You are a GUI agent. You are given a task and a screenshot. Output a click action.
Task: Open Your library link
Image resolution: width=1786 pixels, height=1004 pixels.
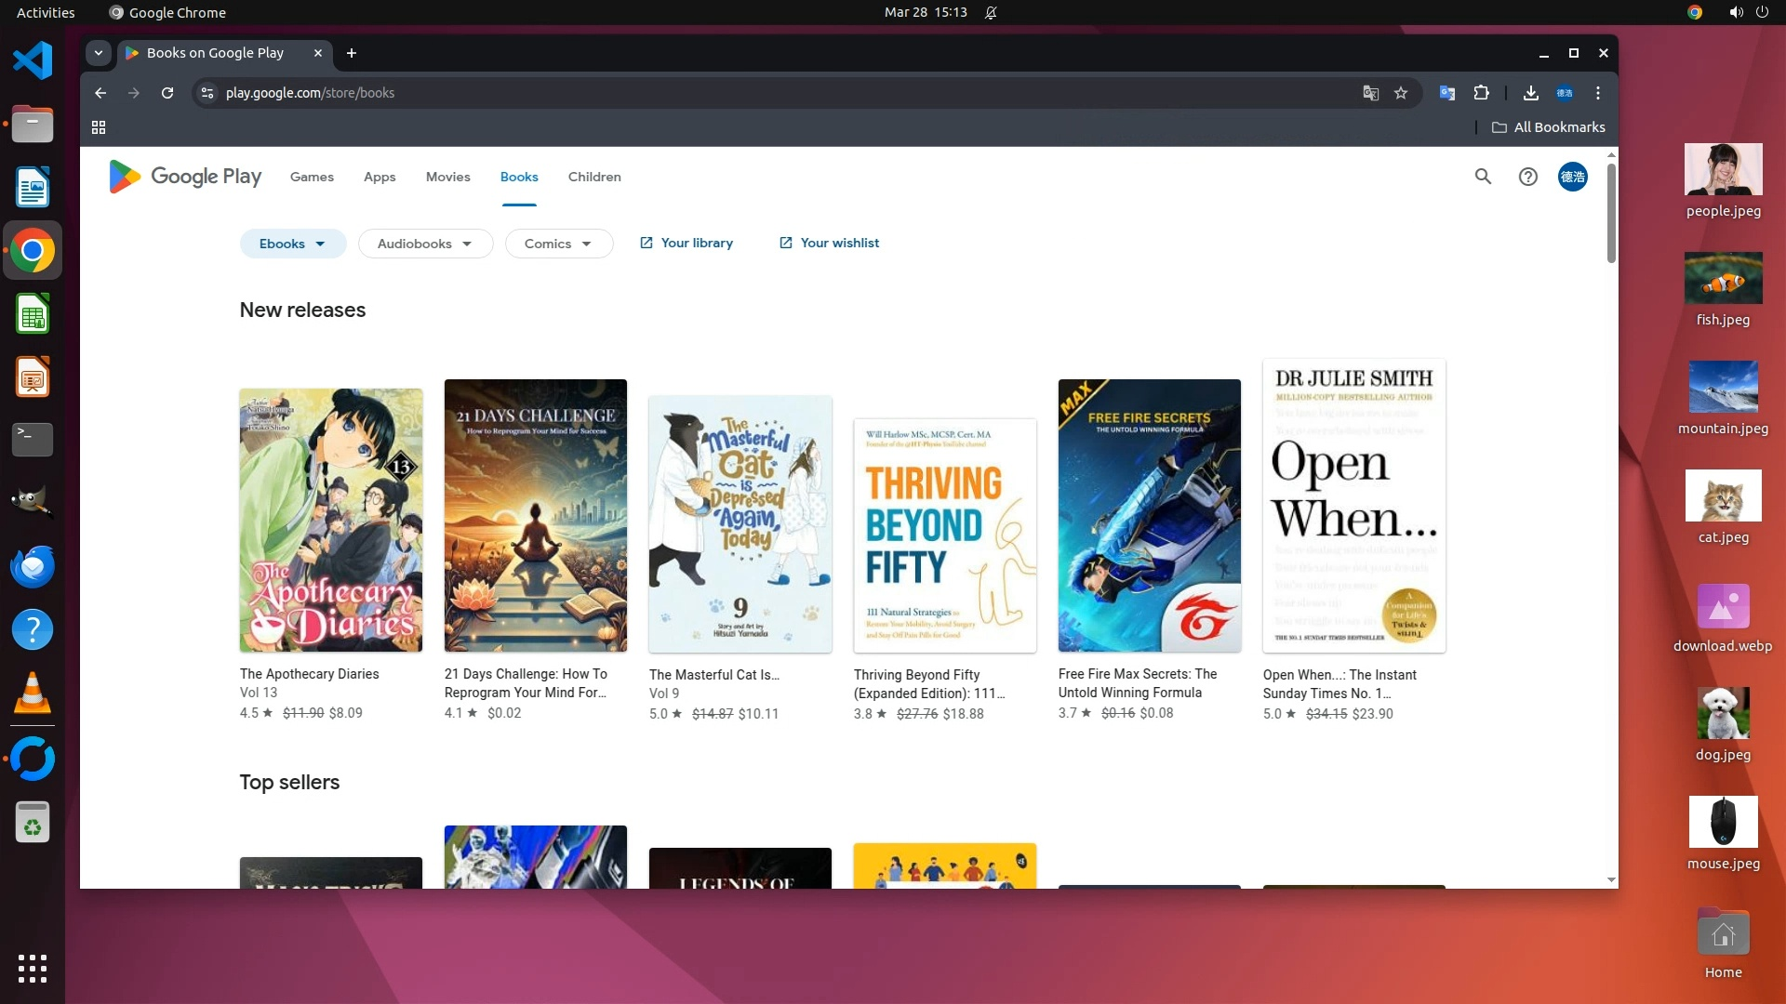686,243
